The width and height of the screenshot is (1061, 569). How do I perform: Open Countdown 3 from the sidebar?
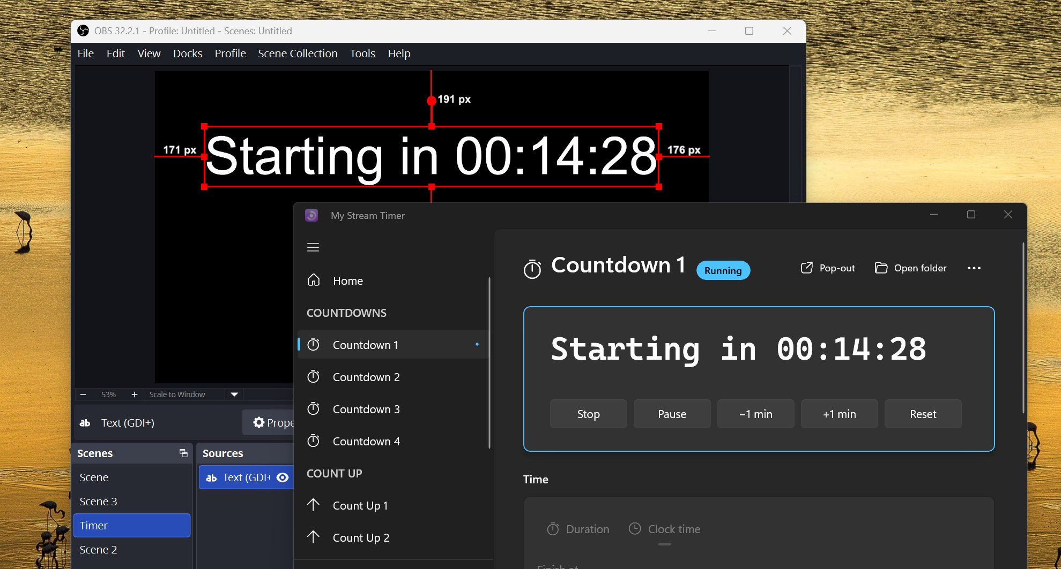pyautogui.click(x=392, y=409)
